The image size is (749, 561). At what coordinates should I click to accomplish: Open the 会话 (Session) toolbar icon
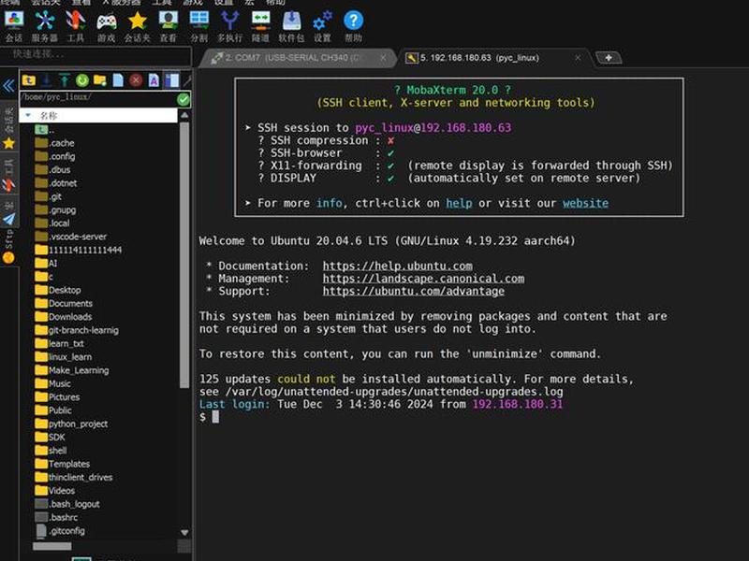pos(14,26)
